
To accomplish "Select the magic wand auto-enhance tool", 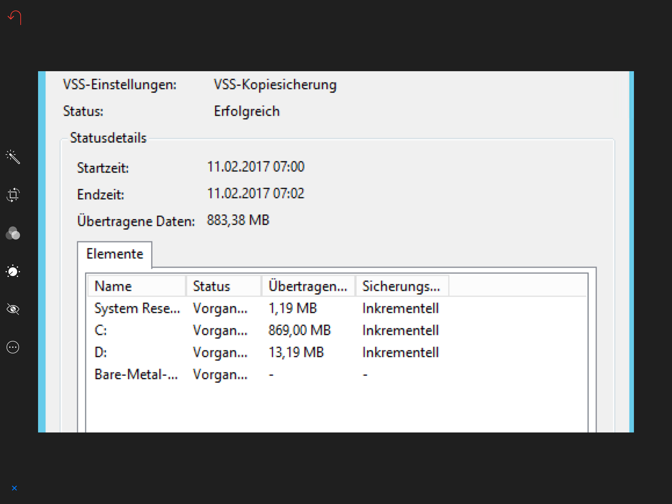I will [x=13, y=157].
